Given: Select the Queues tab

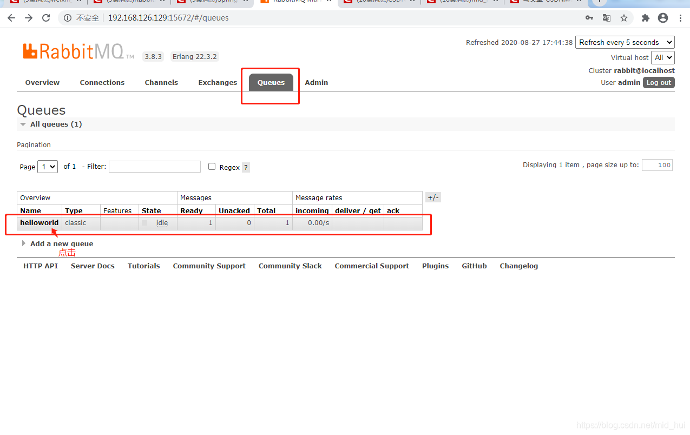Looking at the screenshot, I should pyautogui.click(x=271, y=82).
